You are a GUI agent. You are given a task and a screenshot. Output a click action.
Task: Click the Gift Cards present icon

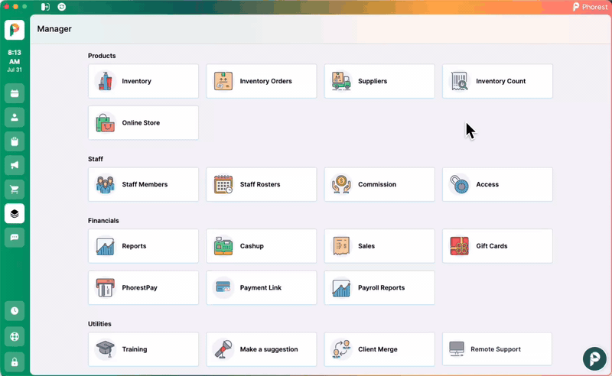(x=460, y=246)
